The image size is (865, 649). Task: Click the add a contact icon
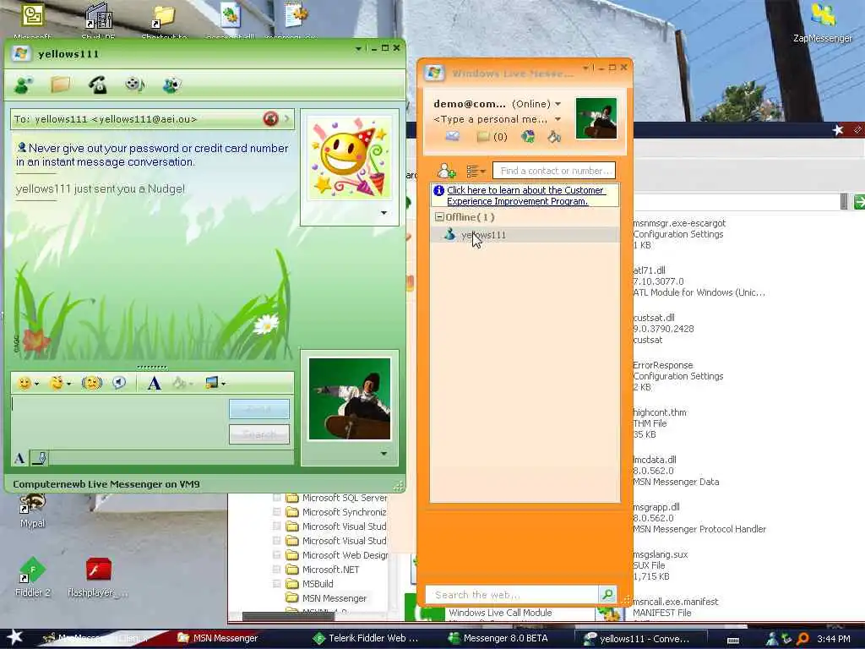[446, 171]
